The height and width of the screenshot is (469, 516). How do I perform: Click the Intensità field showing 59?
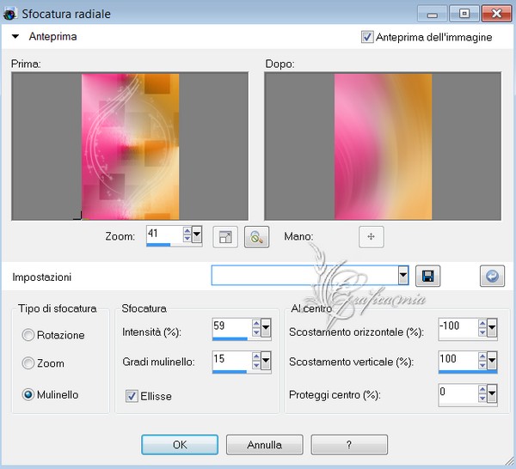[x=231, y=327]
